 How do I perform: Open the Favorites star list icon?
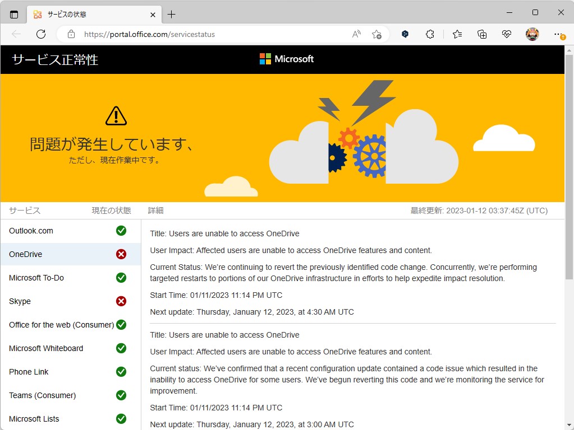(x=457, y=34)
